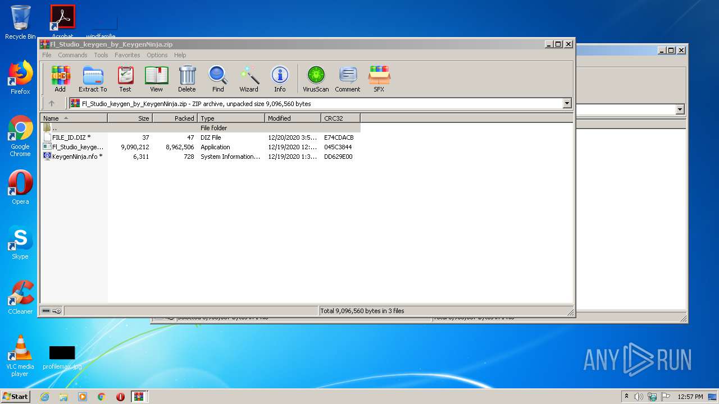The image size is (719, 404).
Task: Start VirusScan on archive
Action: [x=316, y=79]
